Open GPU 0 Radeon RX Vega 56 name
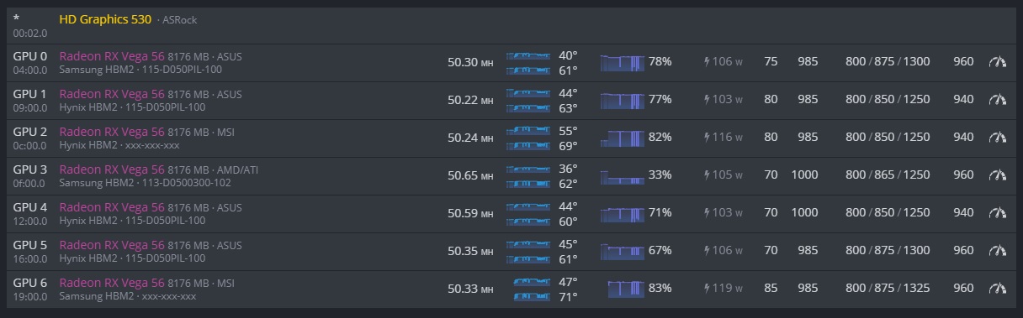Image resolution: width=1023 pixels, height=318 pixels. click(112, 56)
